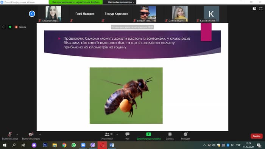Click the blue back arrow for participant gallery
The width and height of the screenshot is (265, 149).
coord(32,14)
